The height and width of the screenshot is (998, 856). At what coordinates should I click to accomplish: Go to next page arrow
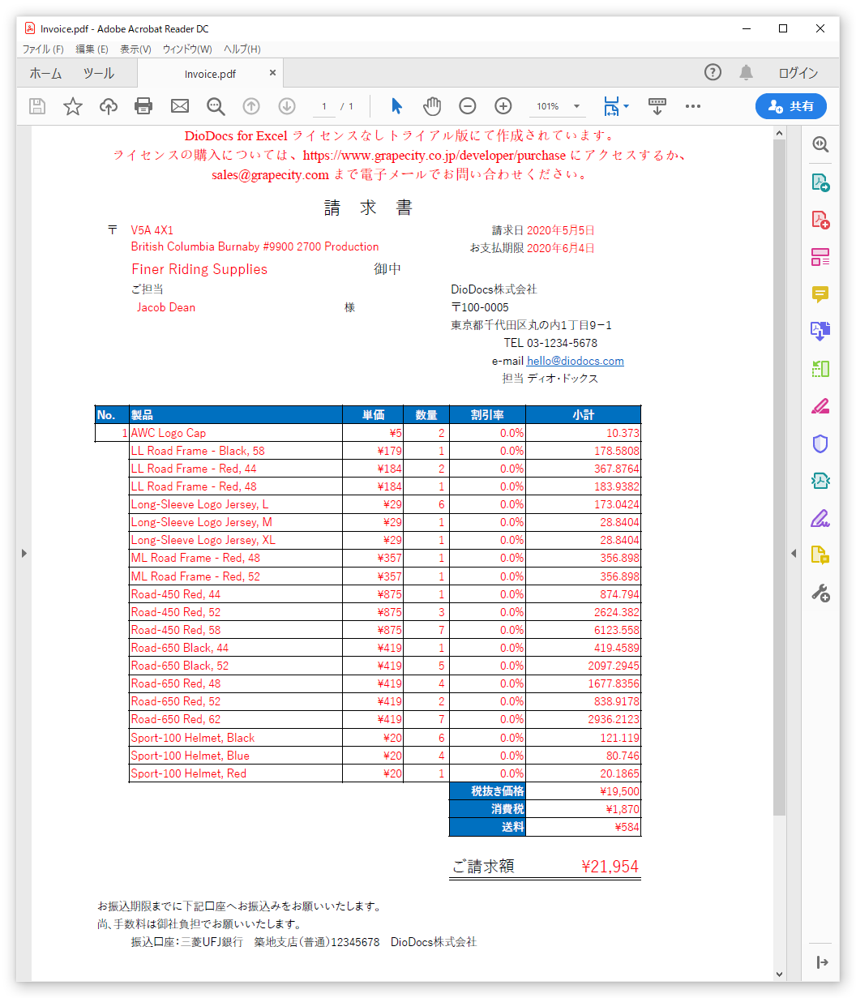286,106
